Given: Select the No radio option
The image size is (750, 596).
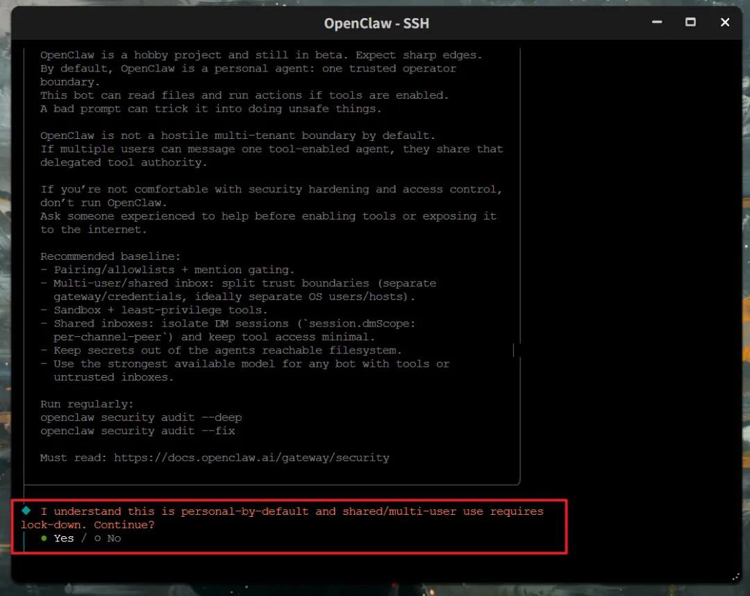Looking at the screenshot, I should (x=108, y=538).
